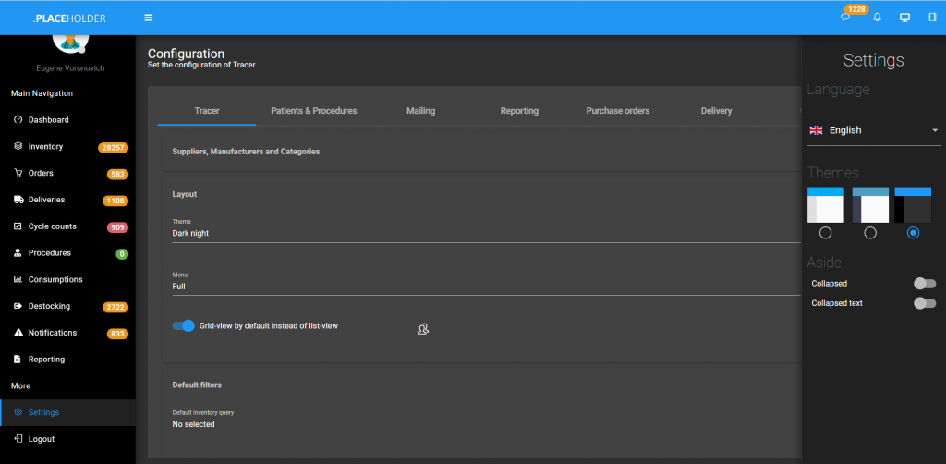
Task: Switch to Patients & Procedures tab
Action: click(313, 111)
